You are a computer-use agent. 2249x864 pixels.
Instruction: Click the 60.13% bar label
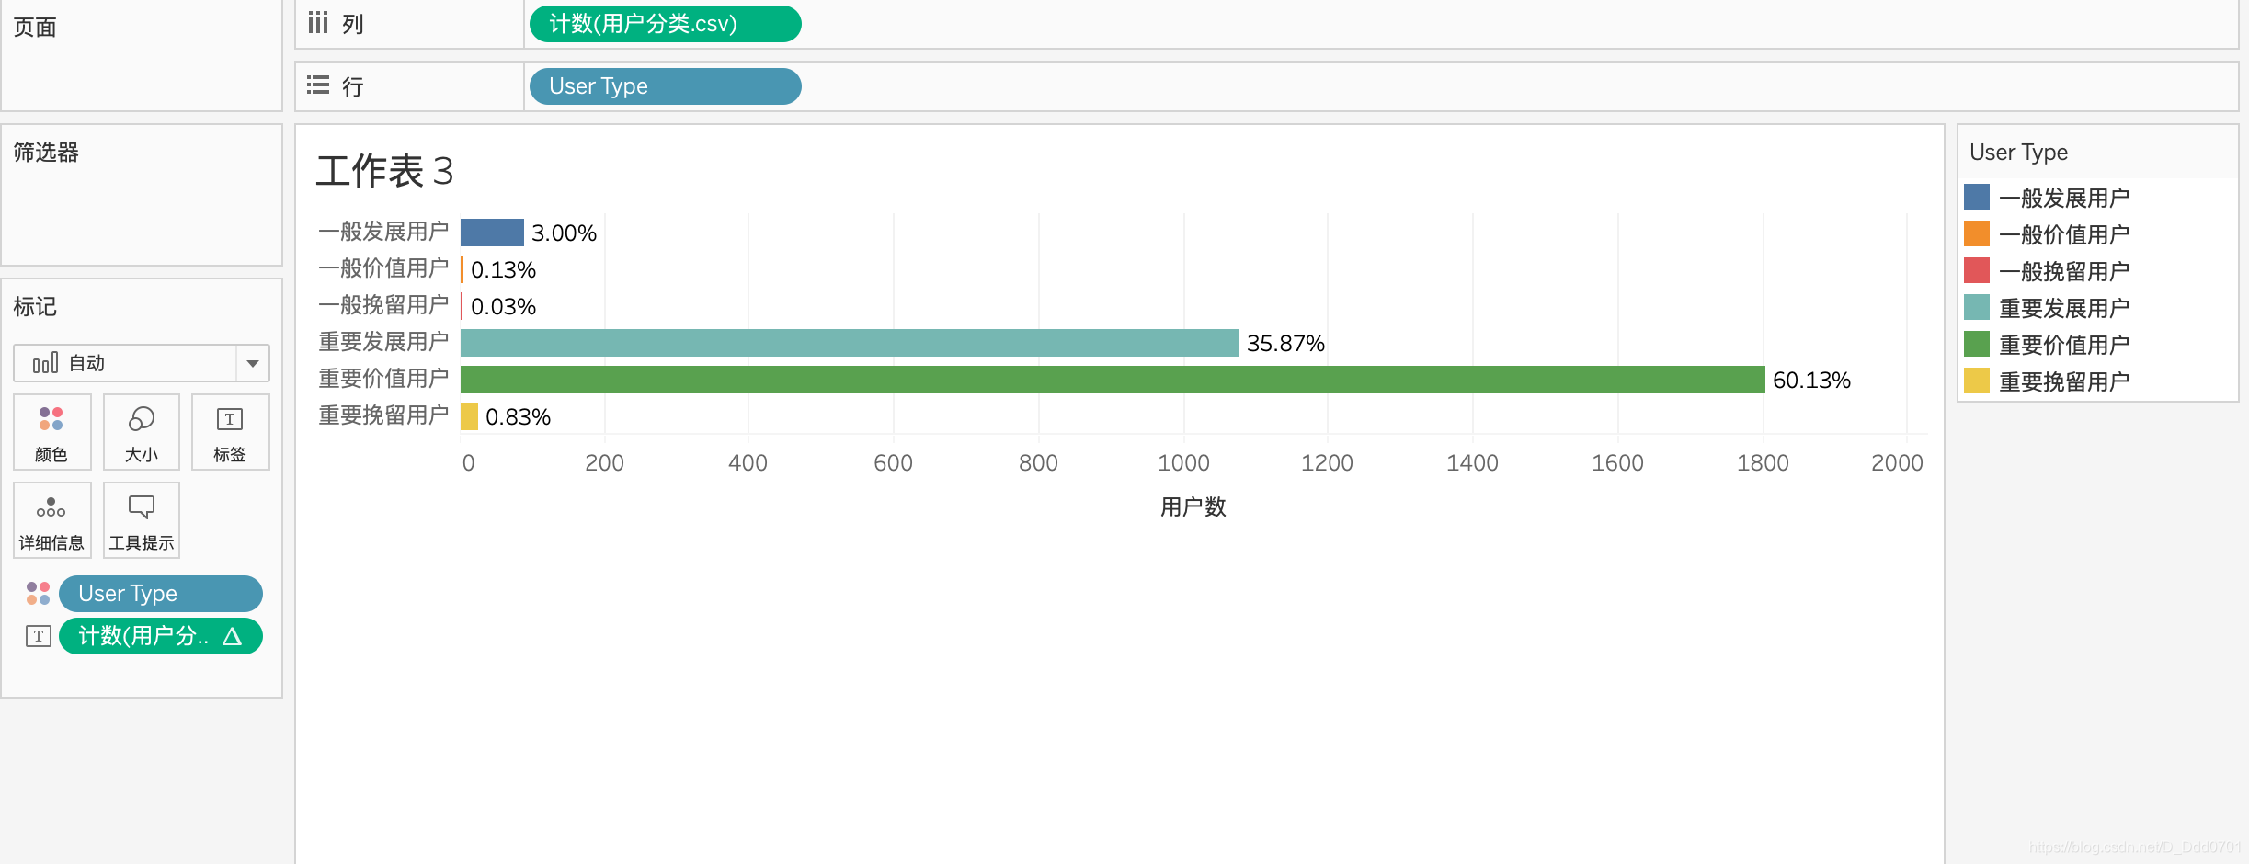1811,381
